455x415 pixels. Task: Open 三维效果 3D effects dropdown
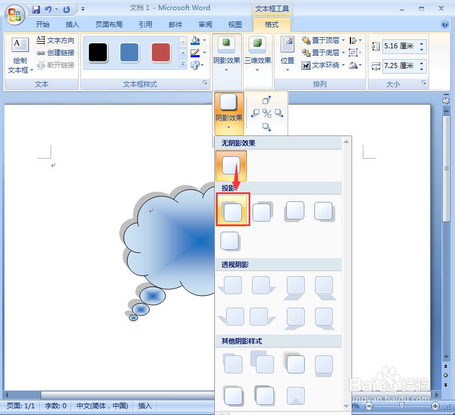tap(258, 55)
